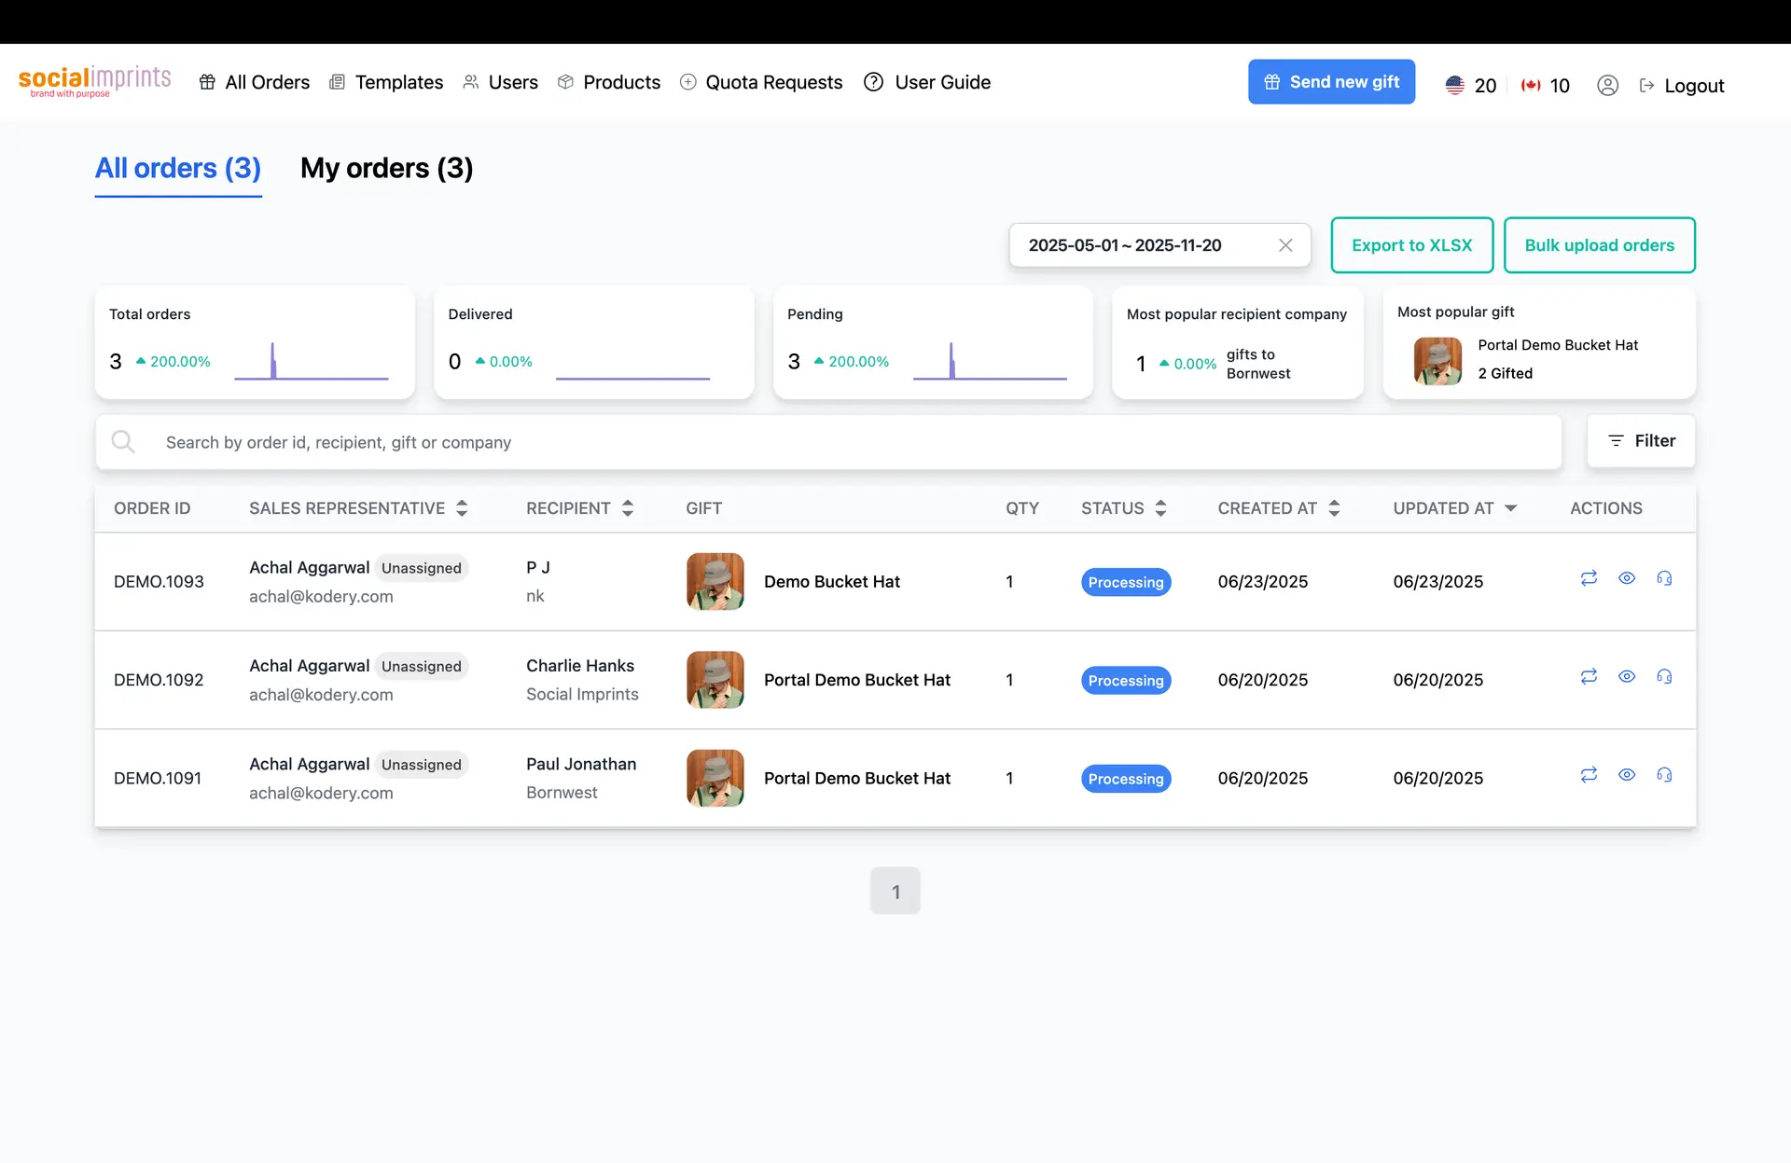Click most popular gift hat thumbnail
The width and height of the screenshot is (1791, 1163).
[1437, 361]
